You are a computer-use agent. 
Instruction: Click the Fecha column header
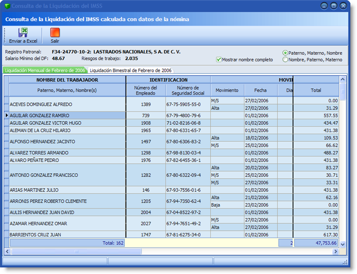coord(260,90)
